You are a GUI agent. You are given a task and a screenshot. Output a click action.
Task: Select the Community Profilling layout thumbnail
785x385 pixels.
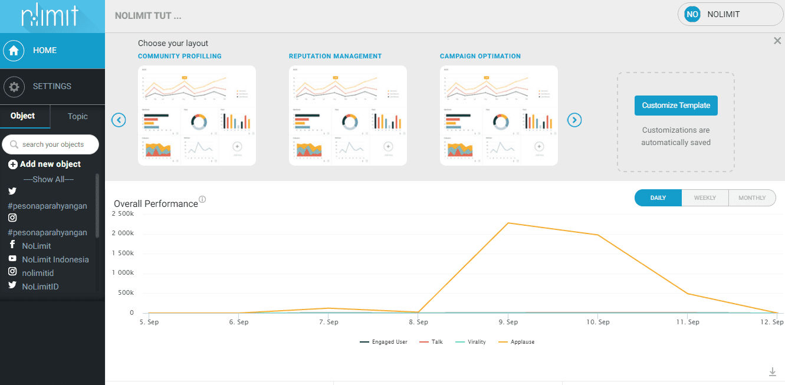click(x=197, y=116)
